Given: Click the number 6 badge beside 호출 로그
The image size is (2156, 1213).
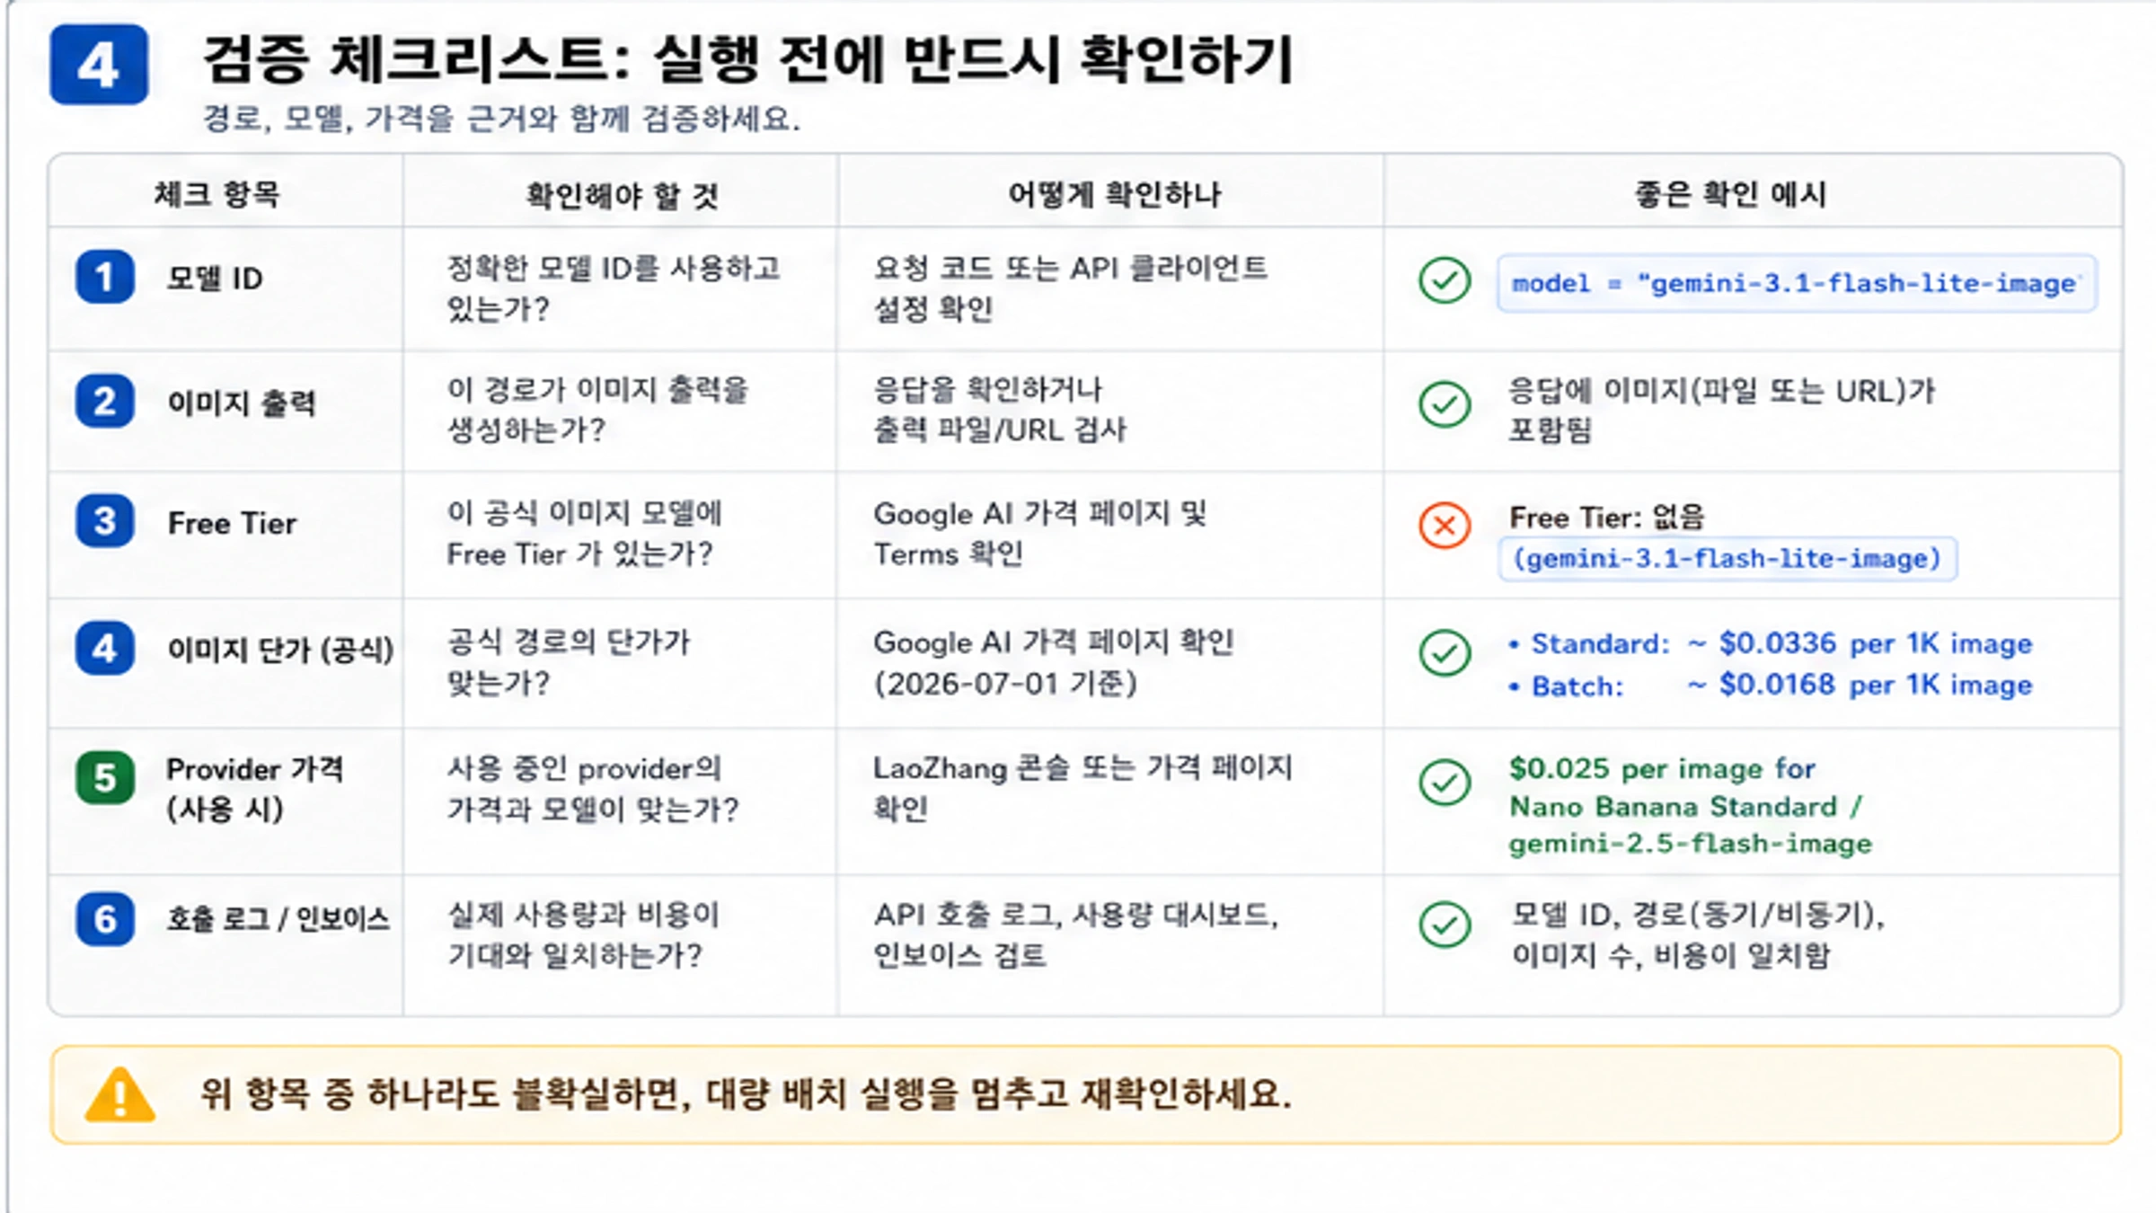Looking at the screenshot, I should tap(105, 919).
